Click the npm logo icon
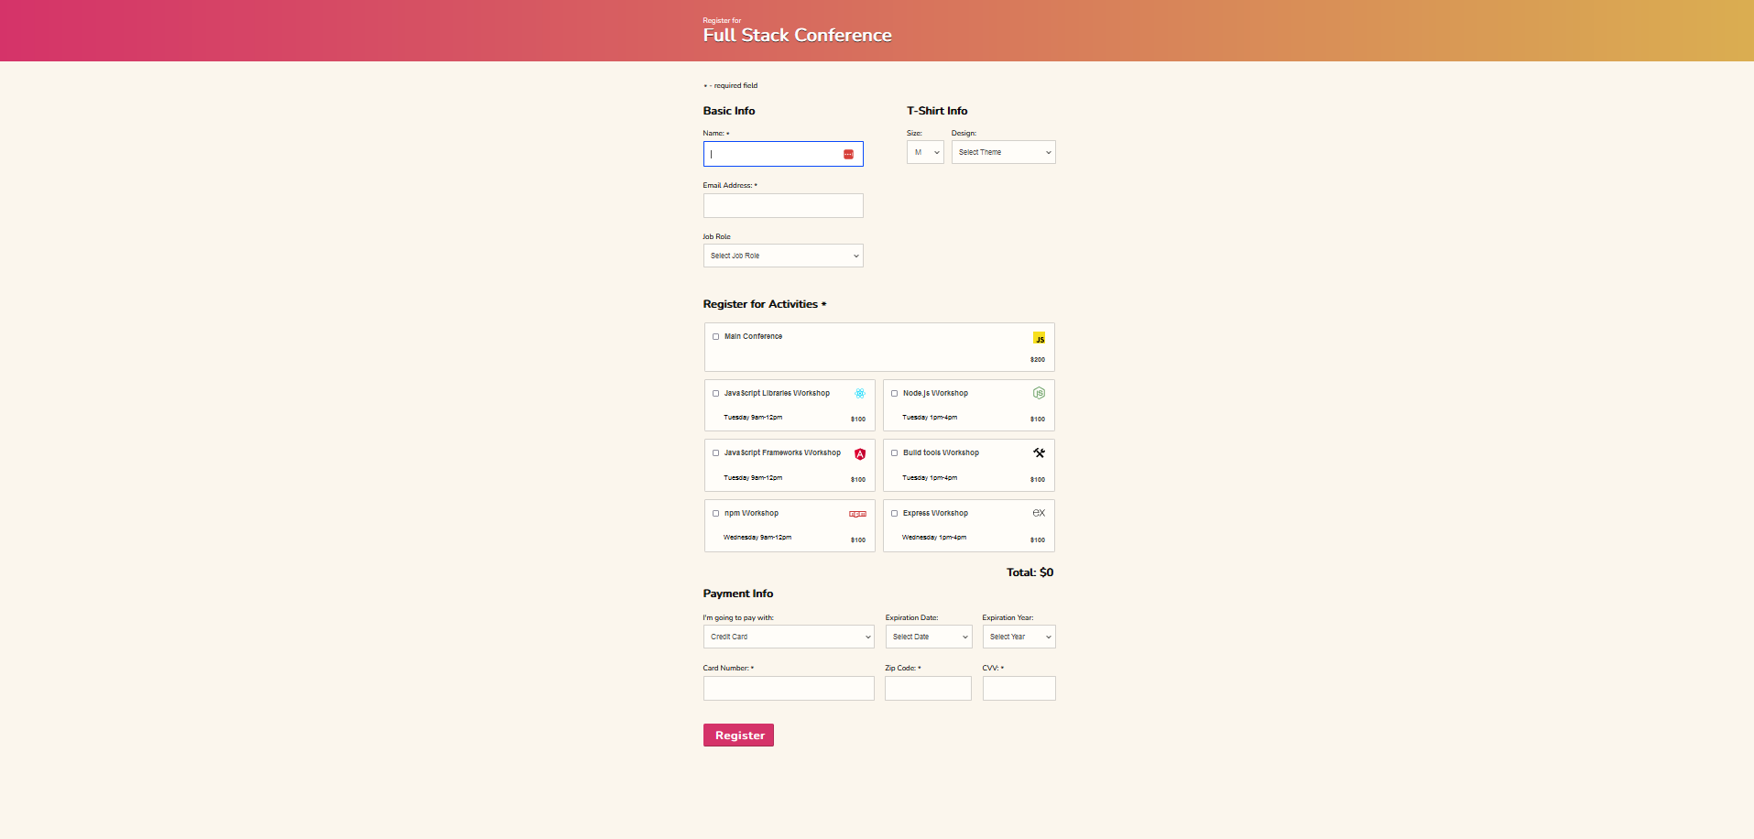 point(857,514)
